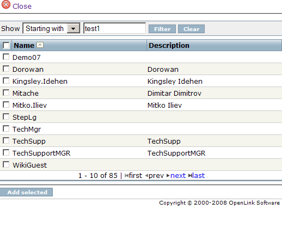Enable the WikiGuest checkbox

(6, 164)
